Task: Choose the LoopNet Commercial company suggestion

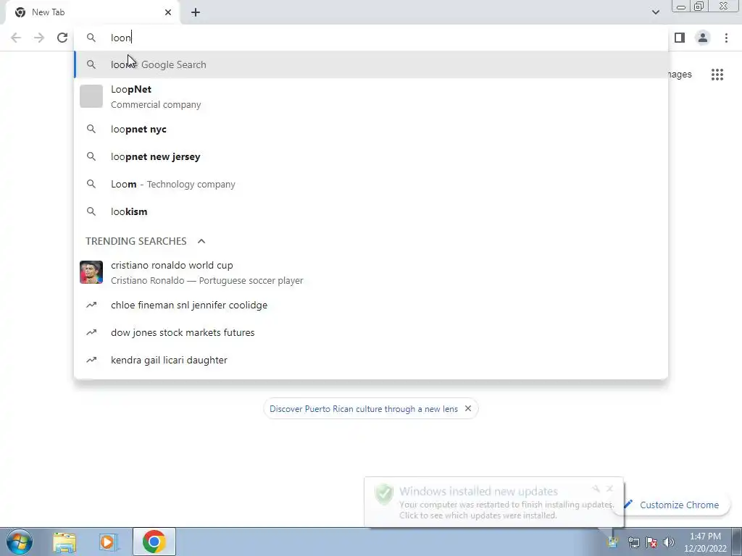Action: (x=371, y=96)
